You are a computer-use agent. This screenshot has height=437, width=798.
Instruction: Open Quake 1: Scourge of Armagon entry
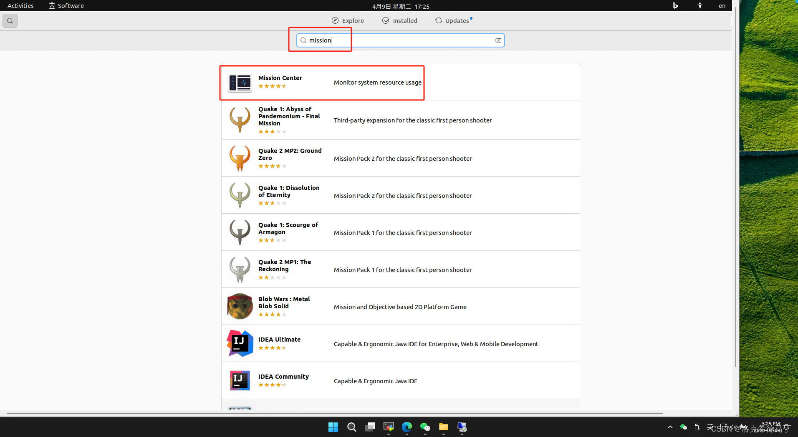[x=400, y=232]
